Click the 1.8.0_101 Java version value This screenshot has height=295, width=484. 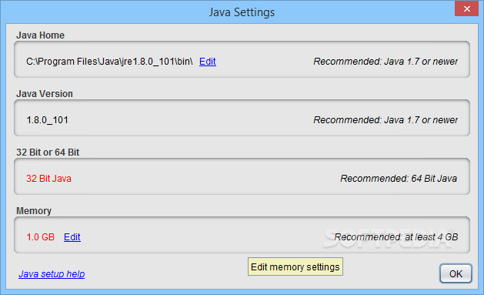[47, 120]
